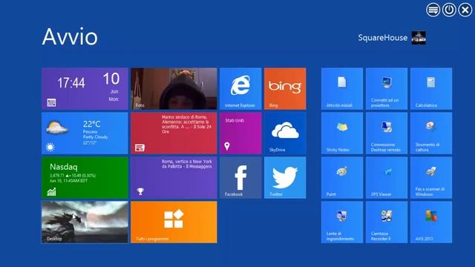Image resolution: width=475 pixels, height=267 pixels.
Task: Launch the XPS Viewer tile
Action: (387, 178)
